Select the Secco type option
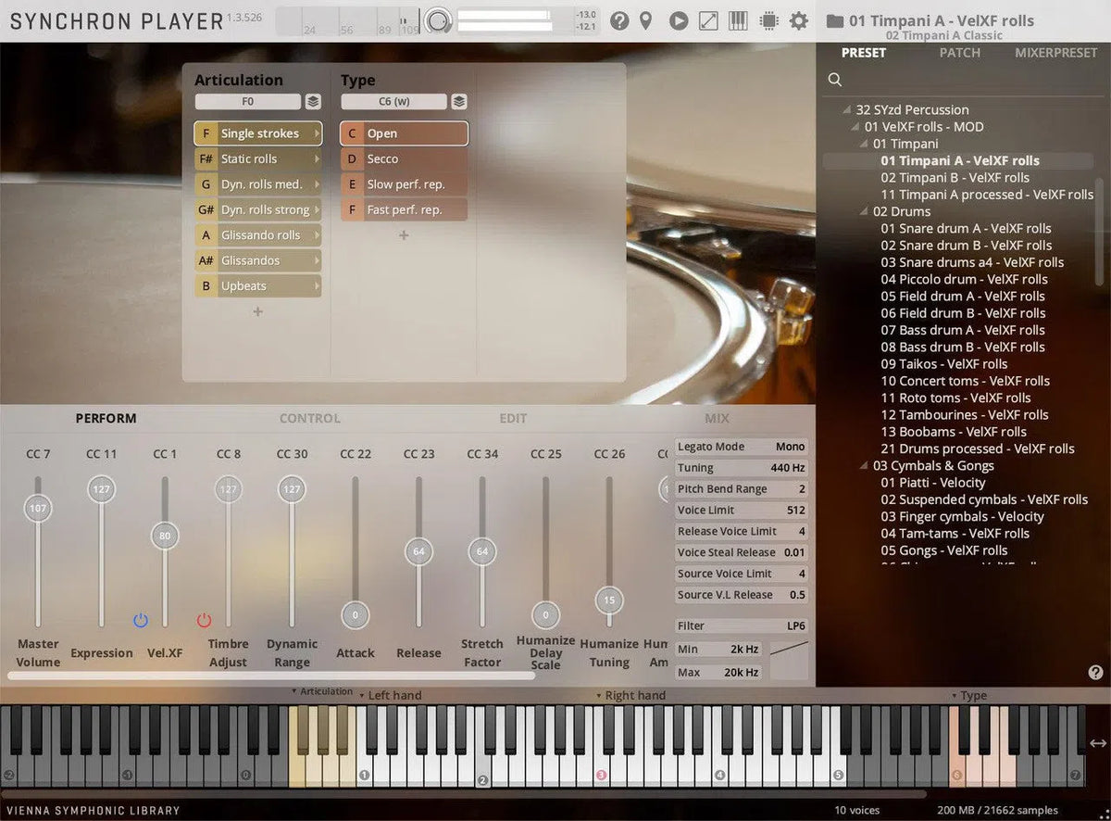Screen dimensions: 1111x821 coord(403,158)
